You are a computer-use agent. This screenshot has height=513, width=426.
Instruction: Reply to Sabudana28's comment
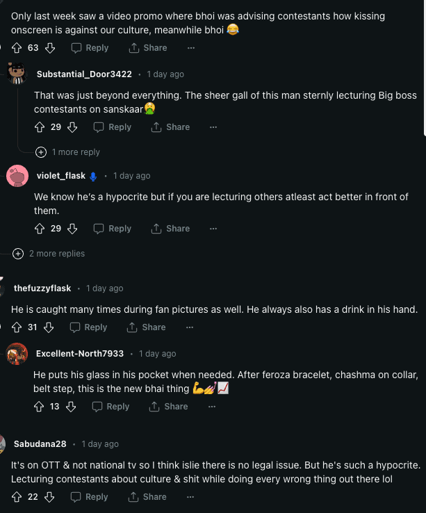90,497
